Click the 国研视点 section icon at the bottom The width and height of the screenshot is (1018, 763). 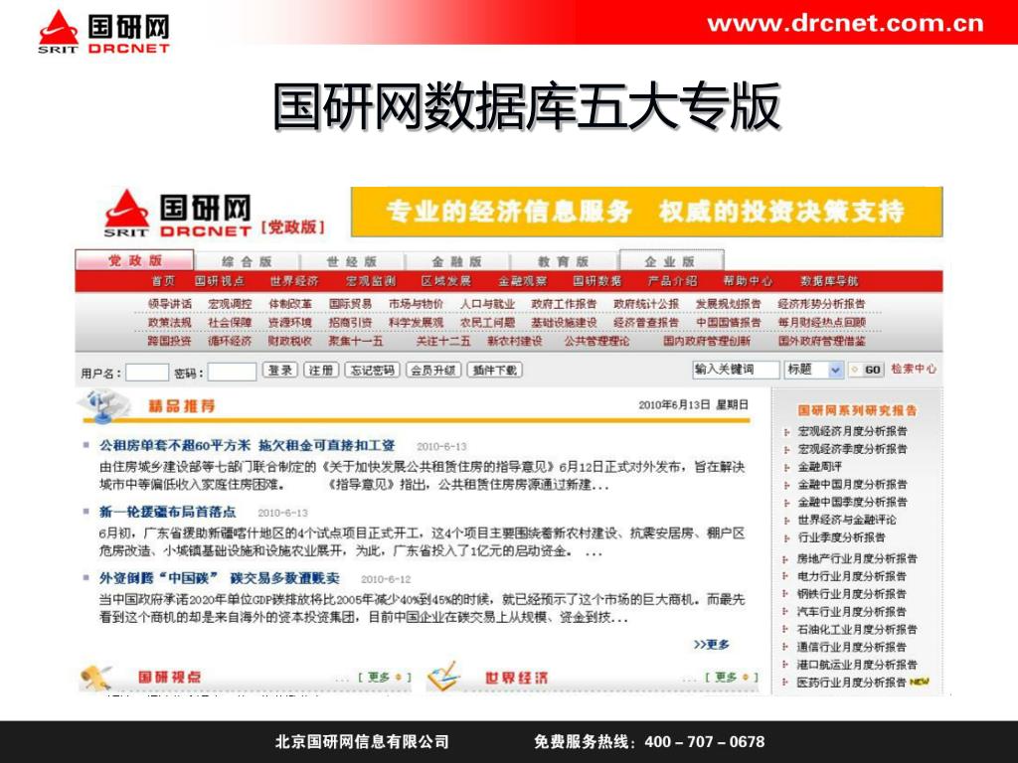pyautogui.click(x=97, y=677)
